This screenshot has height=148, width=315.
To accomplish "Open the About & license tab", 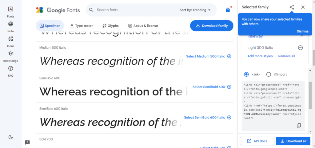I will [x=143, y=26].
